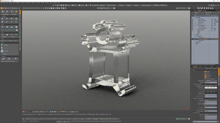Open the Fog Type dropdown
Viewport: 220px width, 123px height.
pos(211,114)
